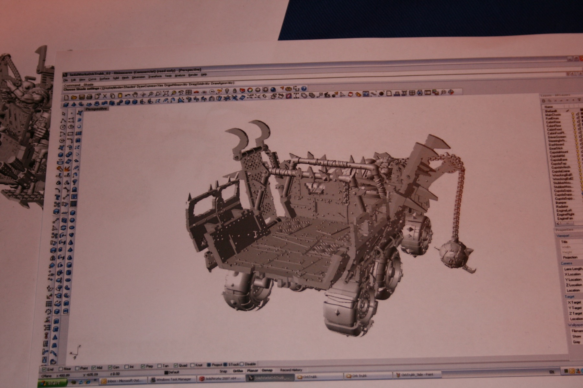Click the Open file folder icon

click(74, 97)
